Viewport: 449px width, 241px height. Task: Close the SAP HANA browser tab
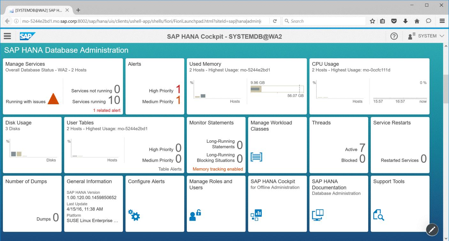(67, 10)
